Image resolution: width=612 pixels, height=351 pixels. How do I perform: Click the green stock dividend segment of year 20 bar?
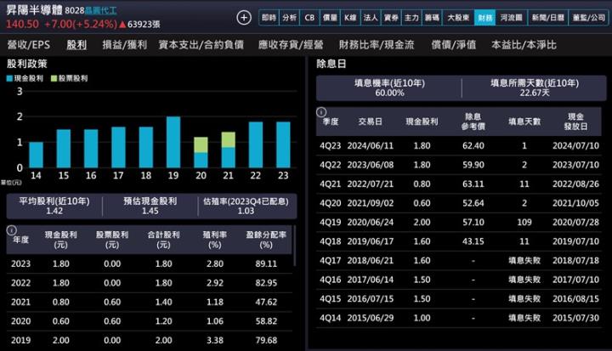(201, 144)
